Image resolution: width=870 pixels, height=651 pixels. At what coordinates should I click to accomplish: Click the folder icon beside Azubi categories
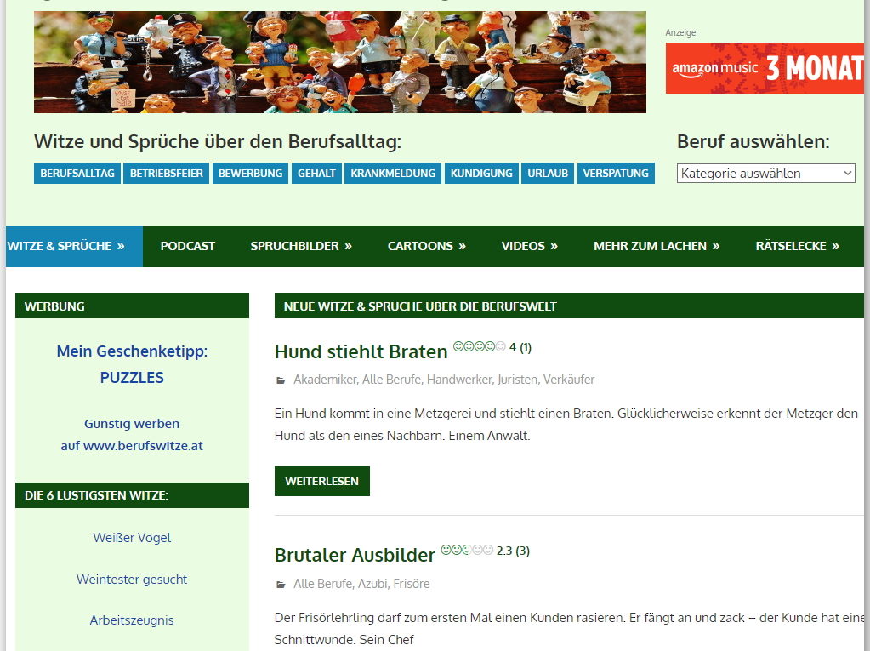pos(281,585)
